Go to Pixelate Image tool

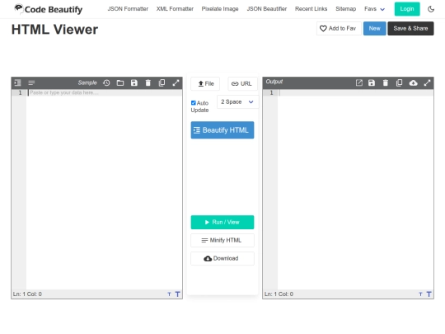[220, 9]
